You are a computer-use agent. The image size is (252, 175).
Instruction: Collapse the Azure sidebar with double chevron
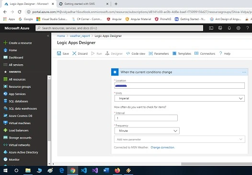[x=48, y=35]
